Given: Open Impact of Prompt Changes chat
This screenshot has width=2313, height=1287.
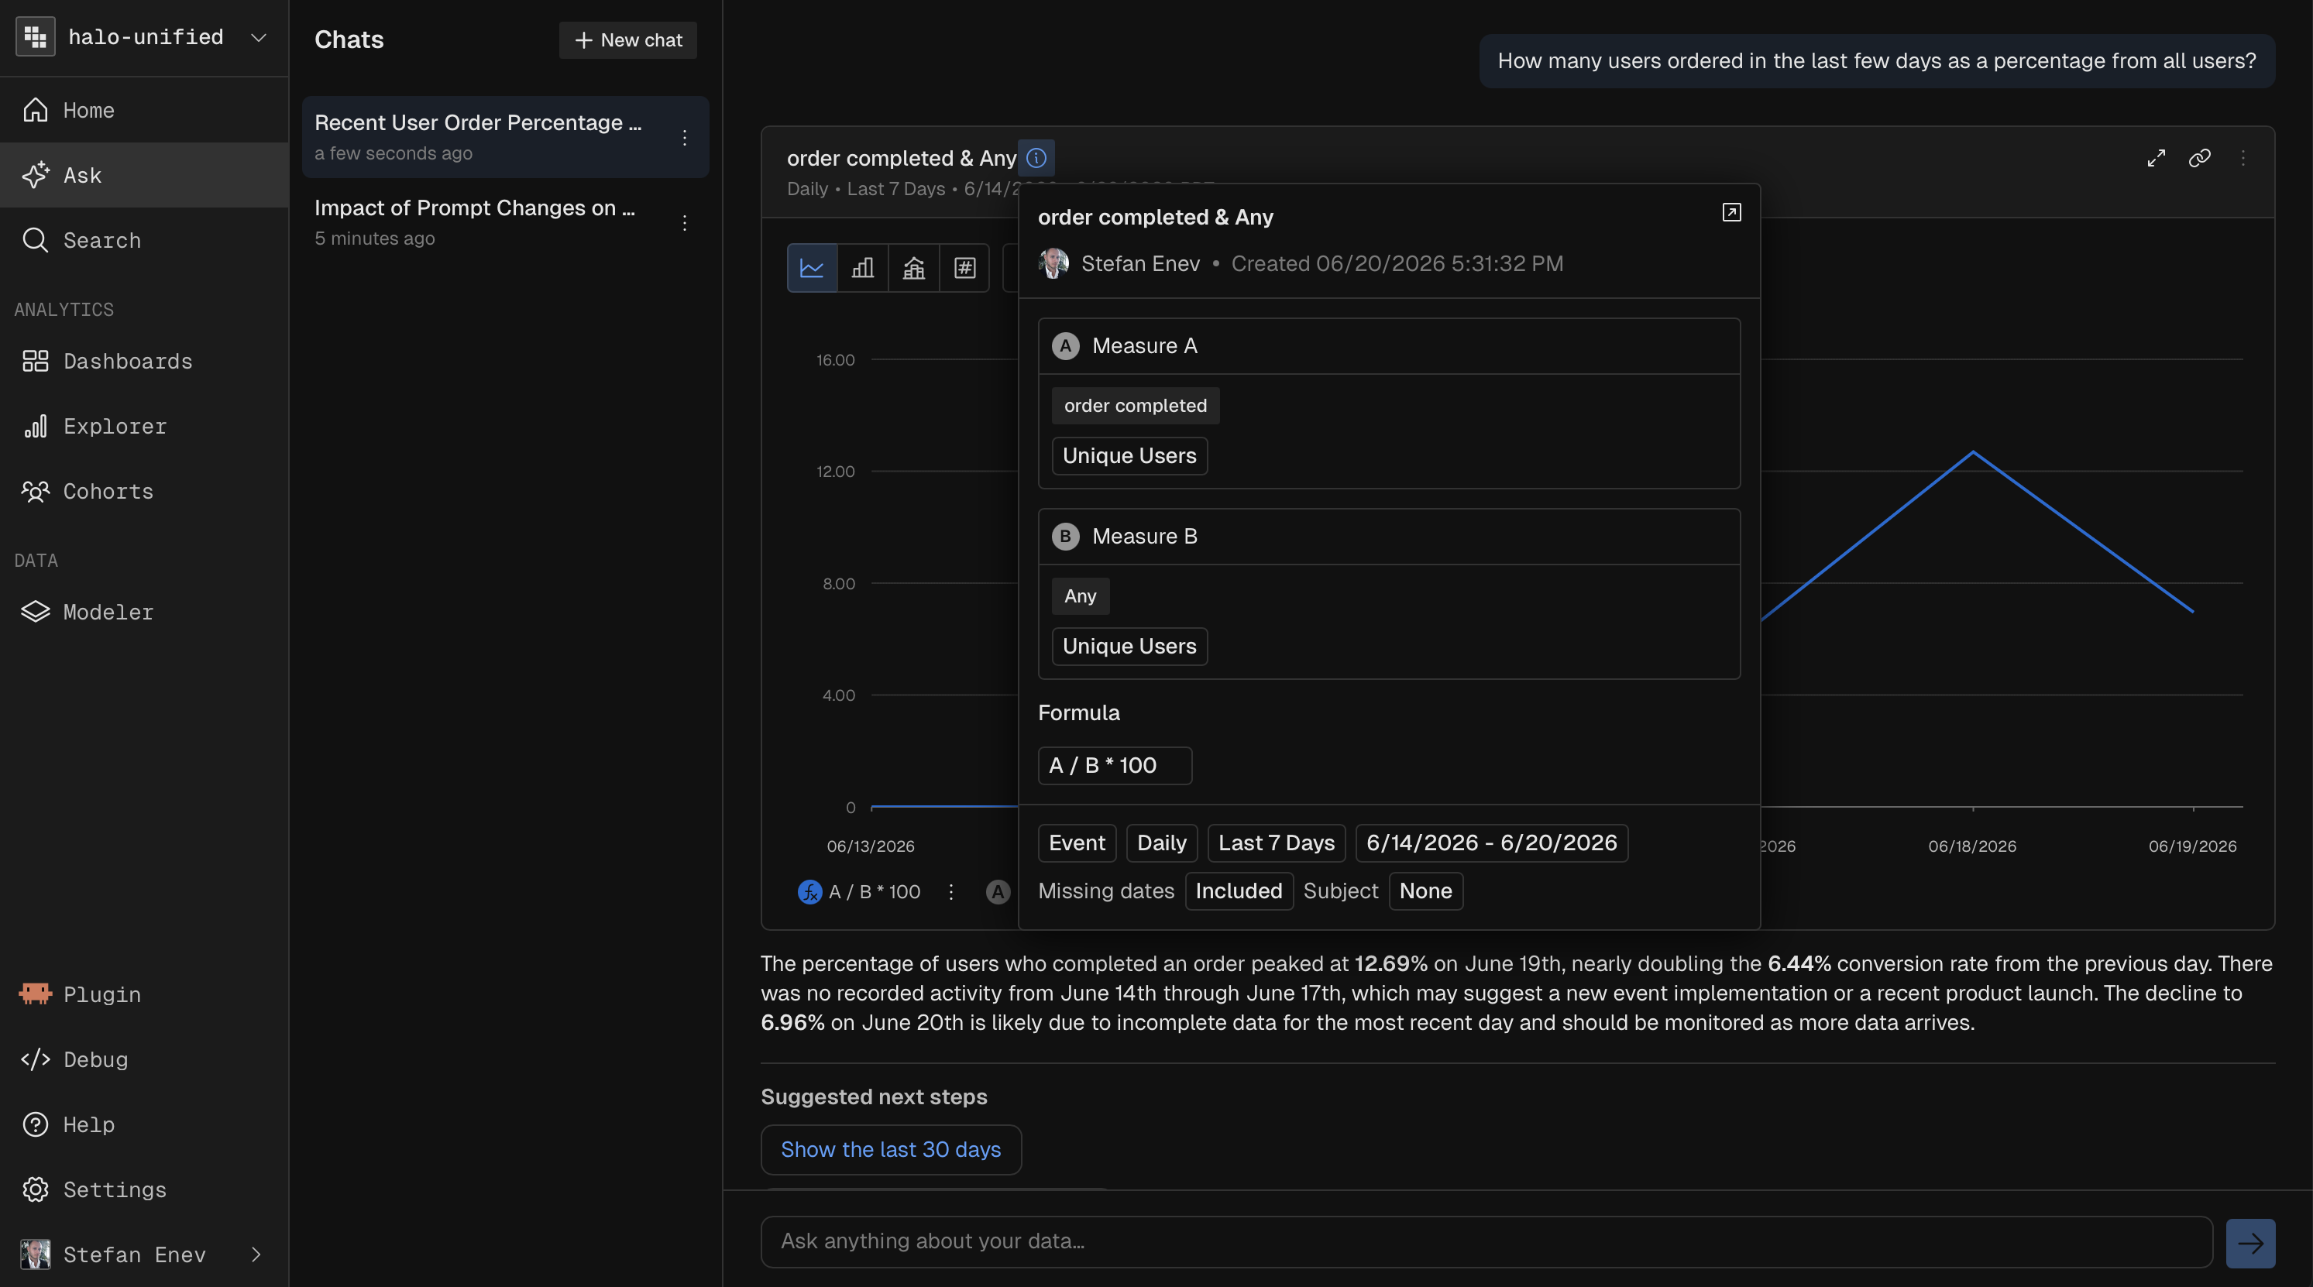Looking at the screenshot, I should (x=506, y=222).
